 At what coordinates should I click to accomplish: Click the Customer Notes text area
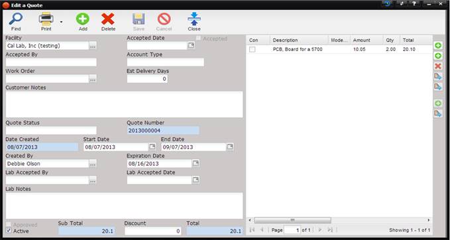click(x=125, y=104)
